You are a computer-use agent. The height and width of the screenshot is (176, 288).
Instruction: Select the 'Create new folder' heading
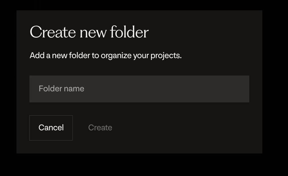point(89,32)
